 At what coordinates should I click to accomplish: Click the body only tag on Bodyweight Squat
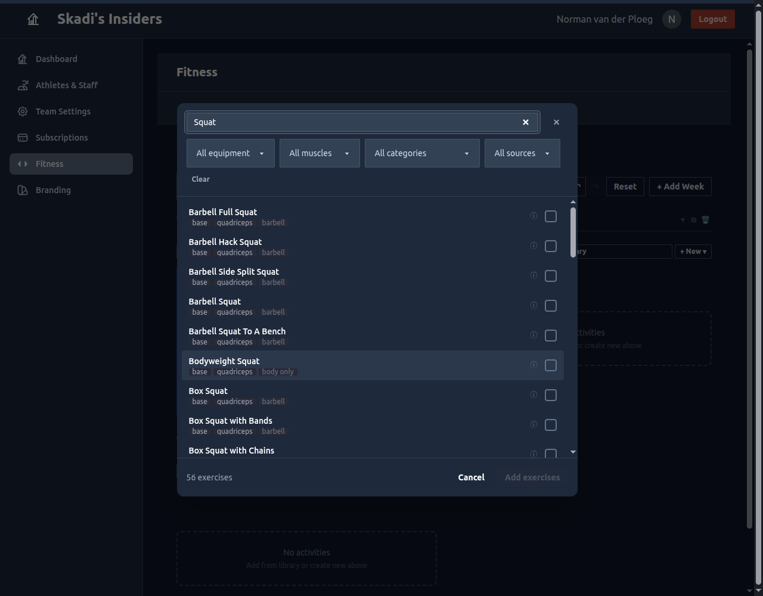(278, 372)
